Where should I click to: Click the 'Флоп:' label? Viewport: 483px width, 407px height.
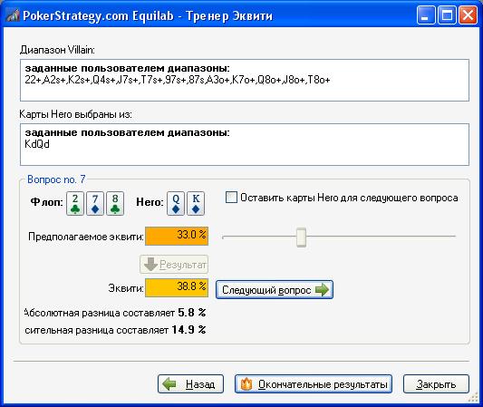point(47,202)
